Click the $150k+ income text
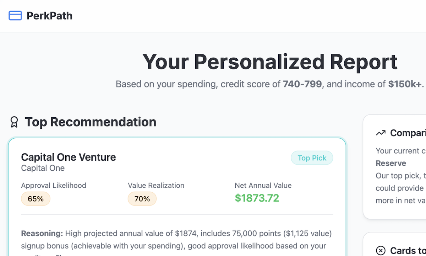This screenshot has width=426, height=256. click(405, 84)
